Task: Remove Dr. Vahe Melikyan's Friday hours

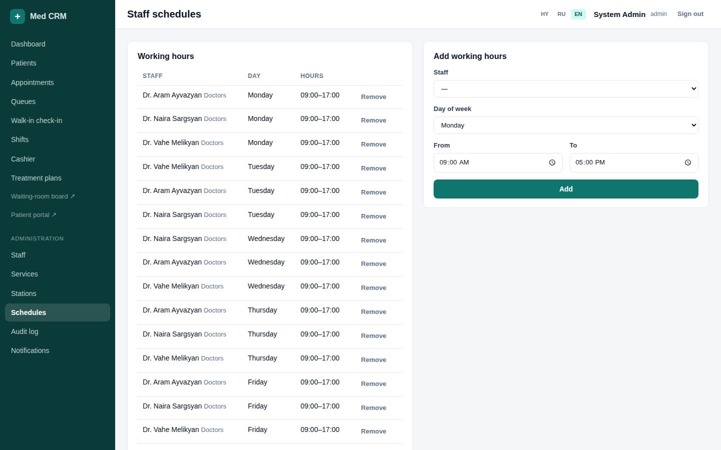Action: 374,431
